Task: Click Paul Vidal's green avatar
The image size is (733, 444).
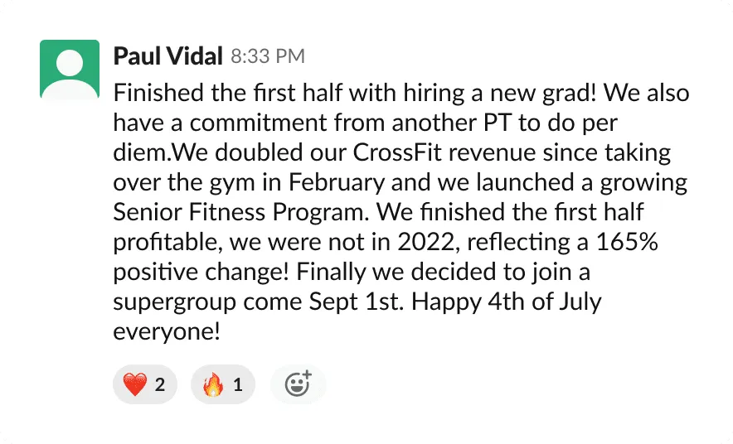Action: [x=70, y=70]
